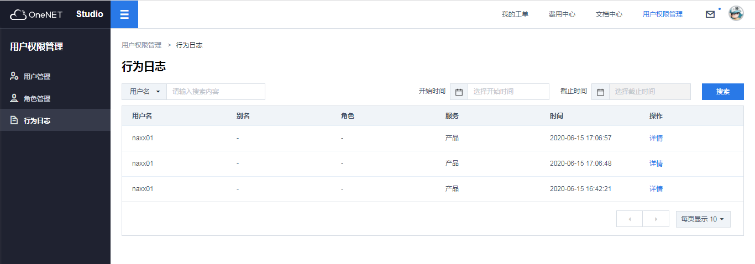Screen dimensions: 755x264
Task: Click 产品 in the 17:06:57 row
Action: 452,138
